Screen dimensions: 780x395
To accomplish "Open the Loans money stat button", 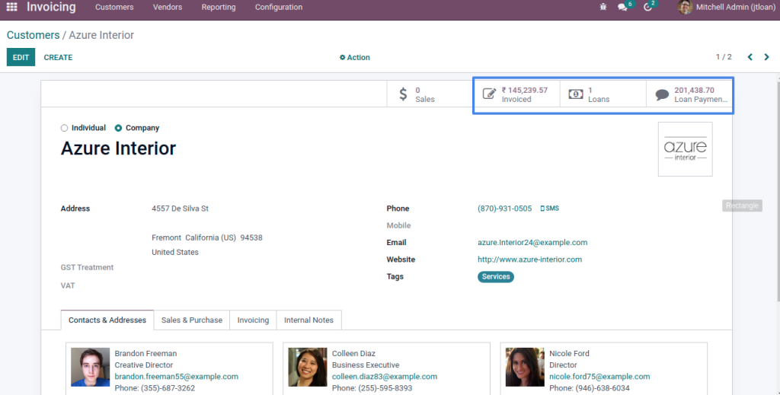I will tap(603, 94).
